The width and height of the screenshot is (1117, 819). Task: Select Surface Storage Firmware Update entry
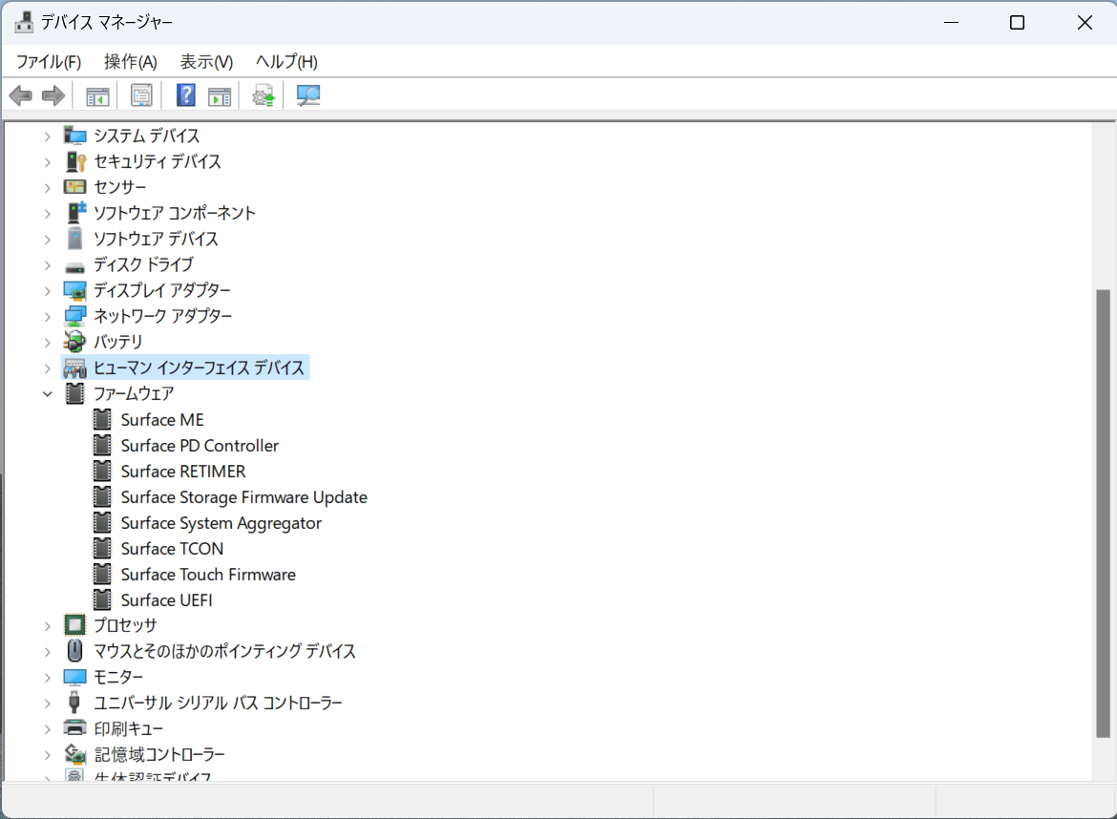(x=243, y=497)
